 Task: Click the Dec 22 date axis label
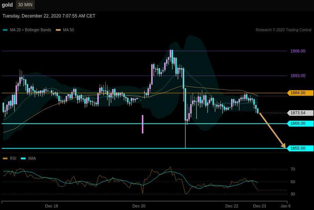(x=232, y=206)
